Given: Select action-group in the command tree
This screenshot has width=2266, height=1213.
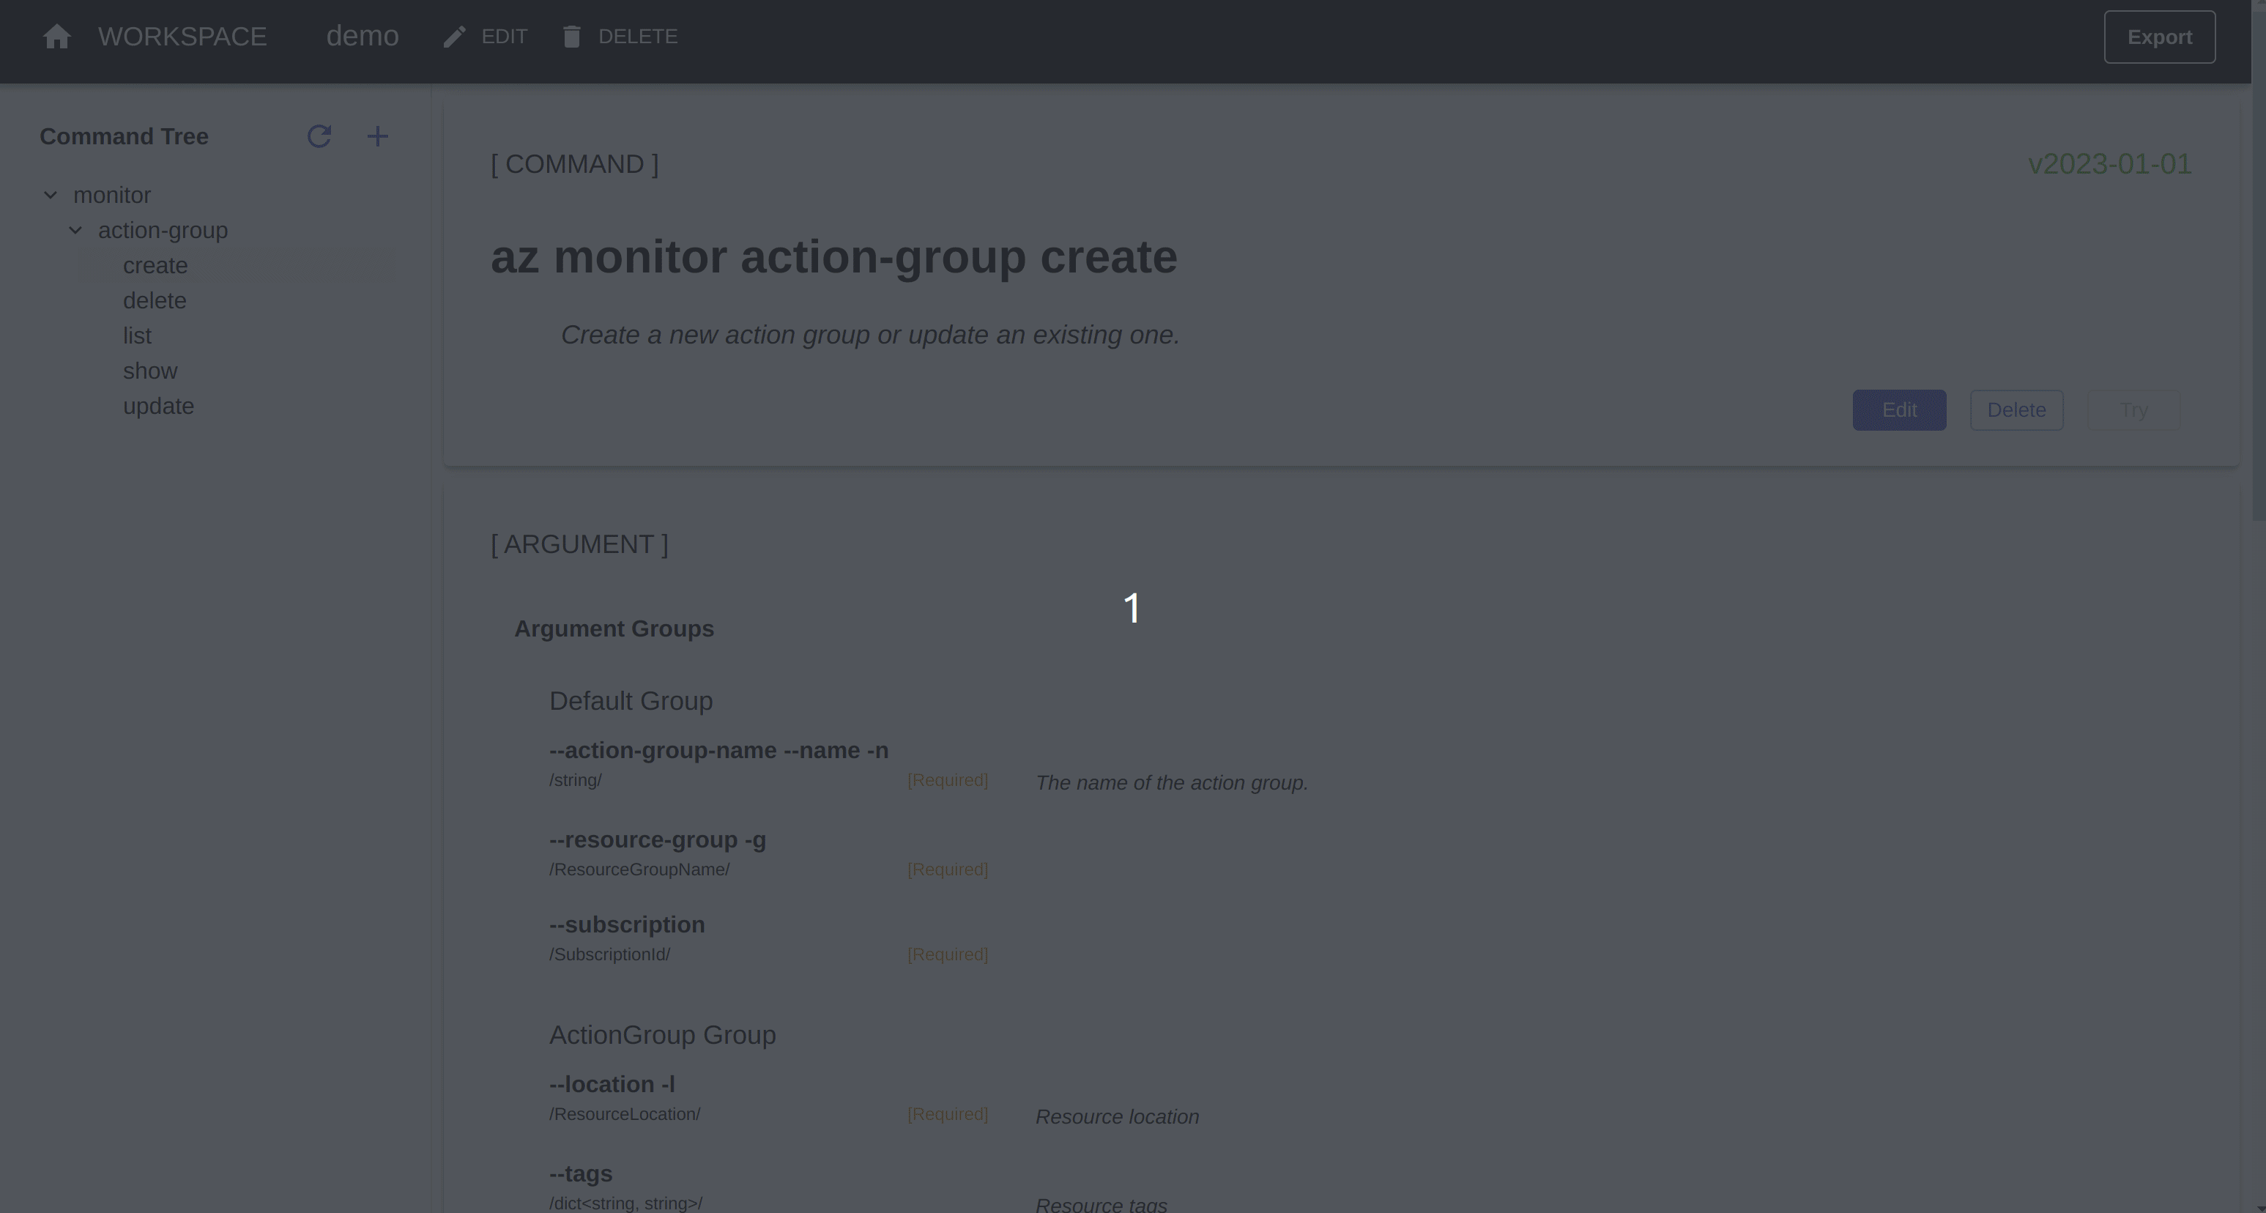Looking at the screenshot, I should click(163, 231).
